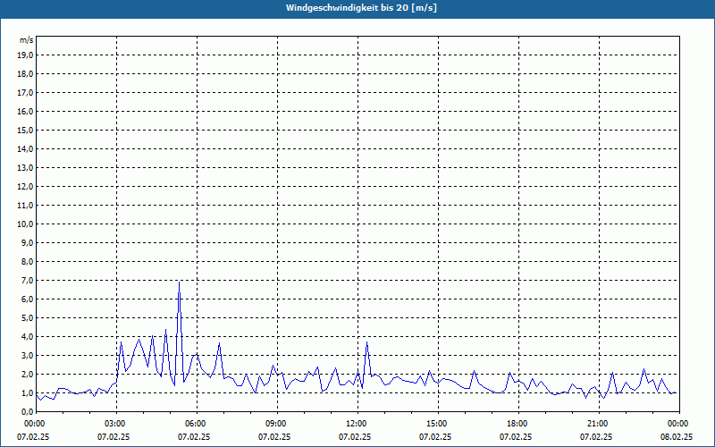The image size is (715, 447).
Task: Click the 5,0 y-axis value label
Action: pos(27,317)
